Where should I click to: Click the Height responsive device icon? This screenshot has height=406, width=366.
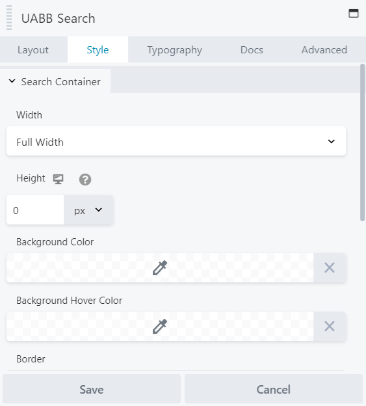tap(59, 179)
